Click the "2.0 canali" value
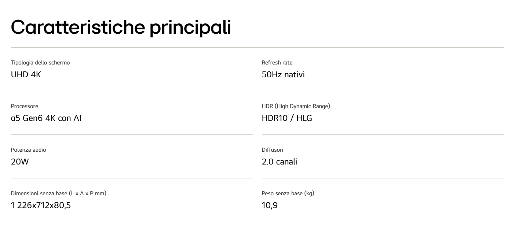The image size is (508, 233). 279,162
